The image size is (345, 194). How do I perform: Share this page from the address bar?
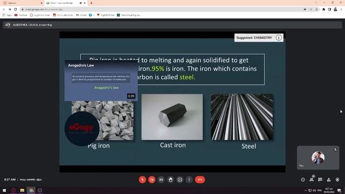[311, 10]
